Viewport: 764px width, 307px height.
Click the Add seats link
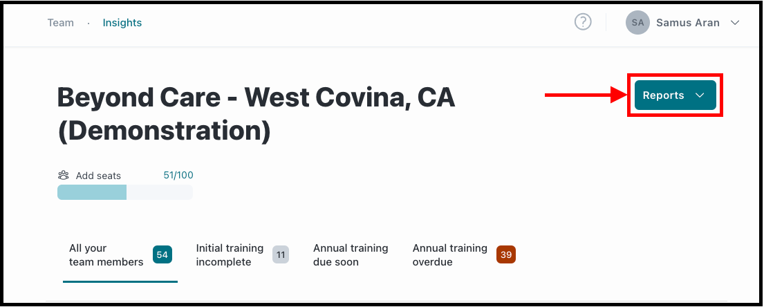pos(98,176)
